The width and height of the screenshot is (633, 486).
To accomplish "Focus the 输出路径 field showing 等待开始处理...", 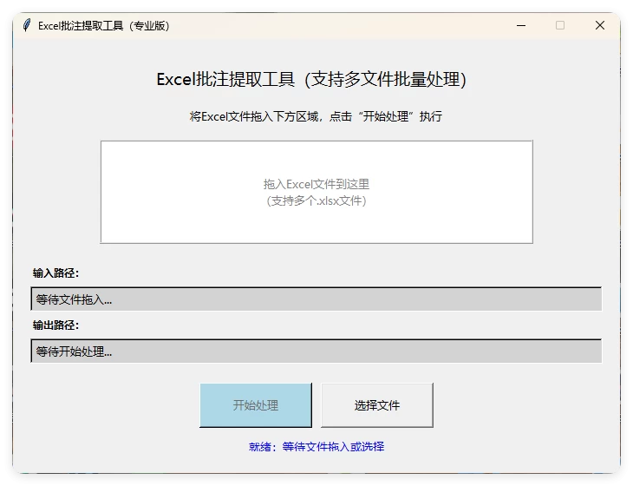I will tap(316, 351).
